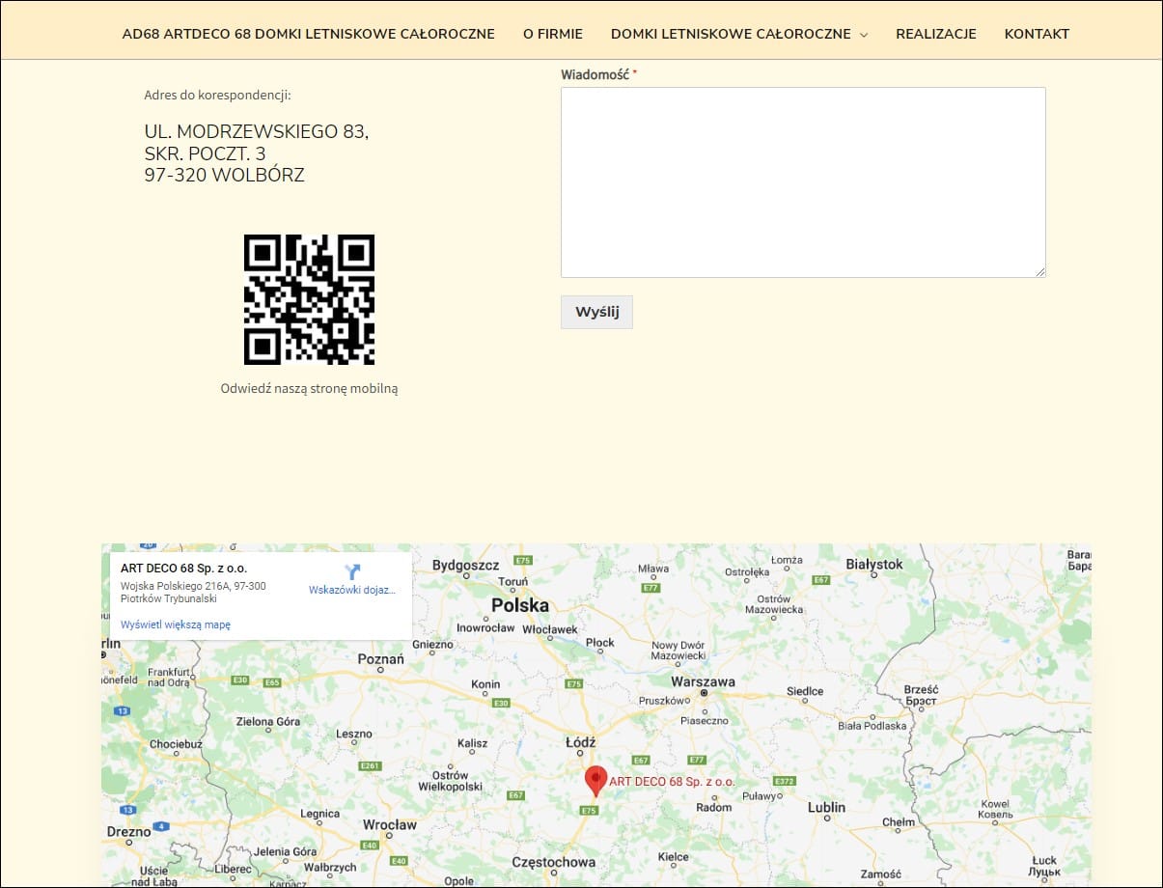Click the route 4 shield near Drezno
Image resolution: width=1163 pixels, height=888 pixels.
tap(162, 826)
